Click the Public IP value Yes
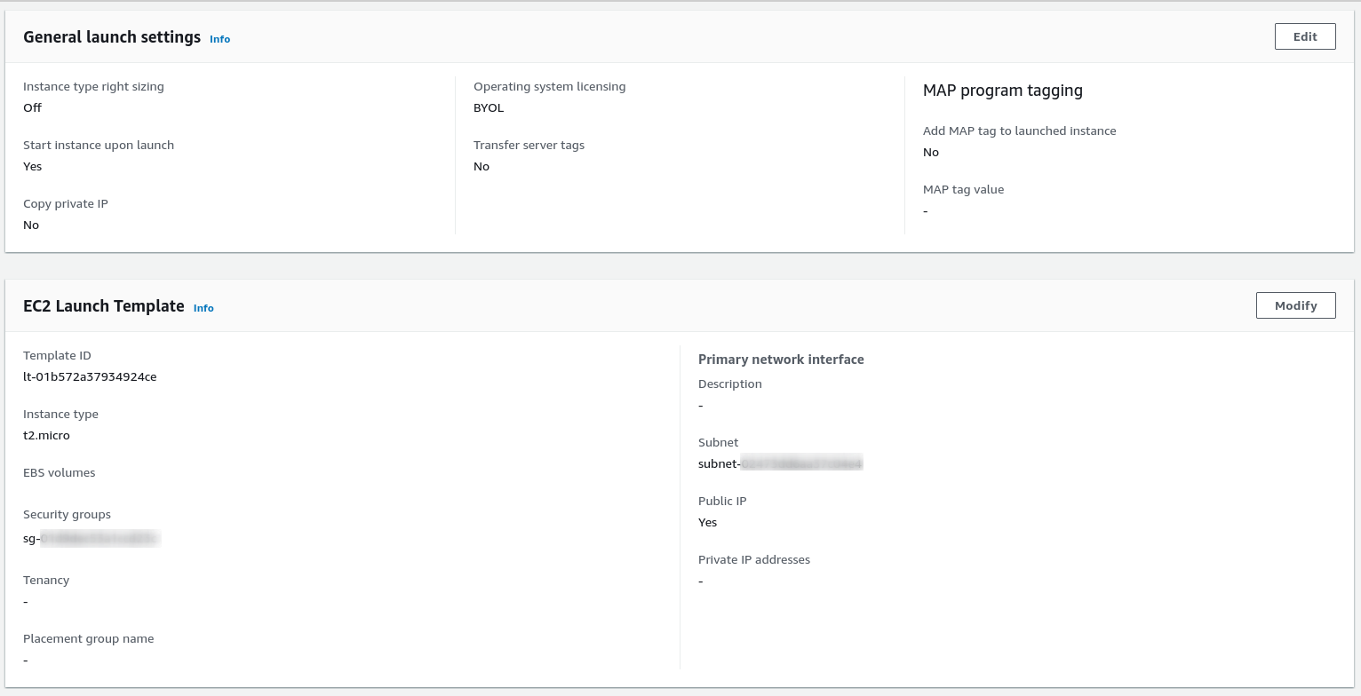Screen dimensions: 1361x696 coord(707,522)
